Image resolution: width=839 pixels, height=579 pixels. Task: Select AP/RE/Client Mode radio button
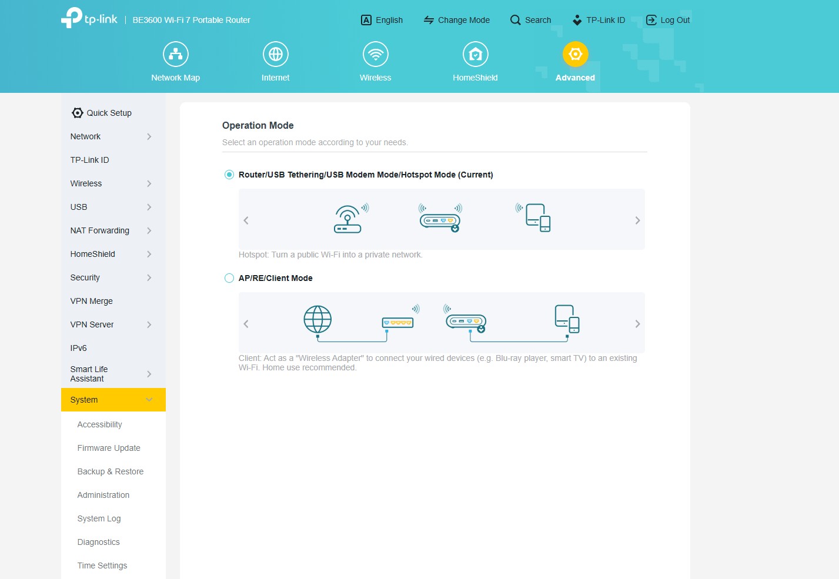(229, 278)
